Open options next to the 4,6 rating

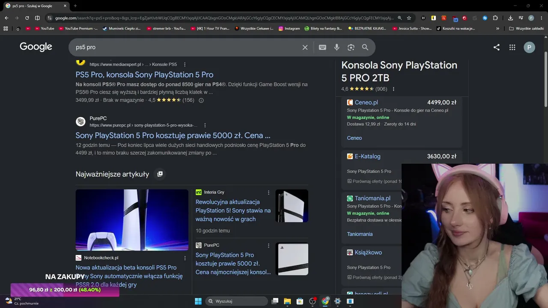click(393, 89)
